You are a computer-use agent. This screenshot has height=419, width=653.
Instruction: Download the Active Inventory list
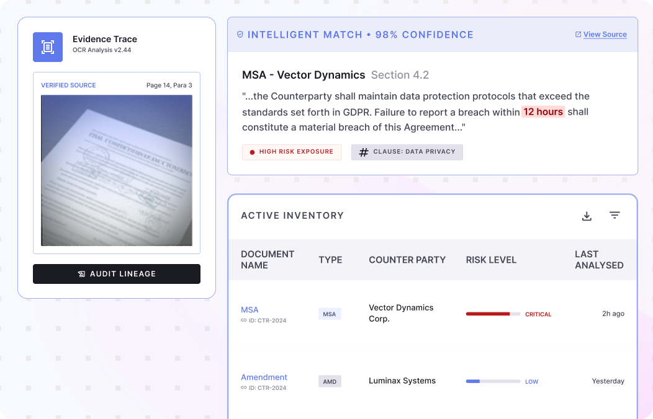click(x=587, y=216)
